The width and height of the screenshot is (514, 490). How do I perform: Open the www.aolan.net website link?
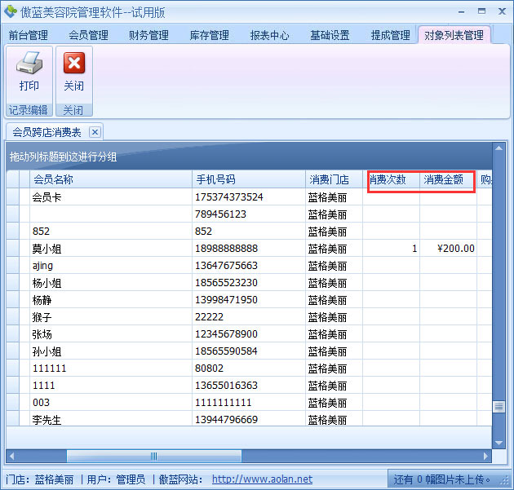coord(262,479)
